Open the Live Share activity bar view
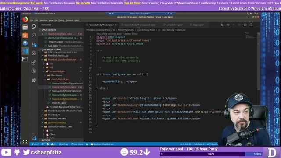This screenshot has height=158, width=281. (x=33, y=71)
